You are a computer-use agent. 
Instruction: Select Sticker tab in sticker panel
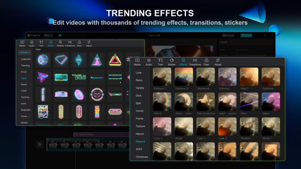51,44
